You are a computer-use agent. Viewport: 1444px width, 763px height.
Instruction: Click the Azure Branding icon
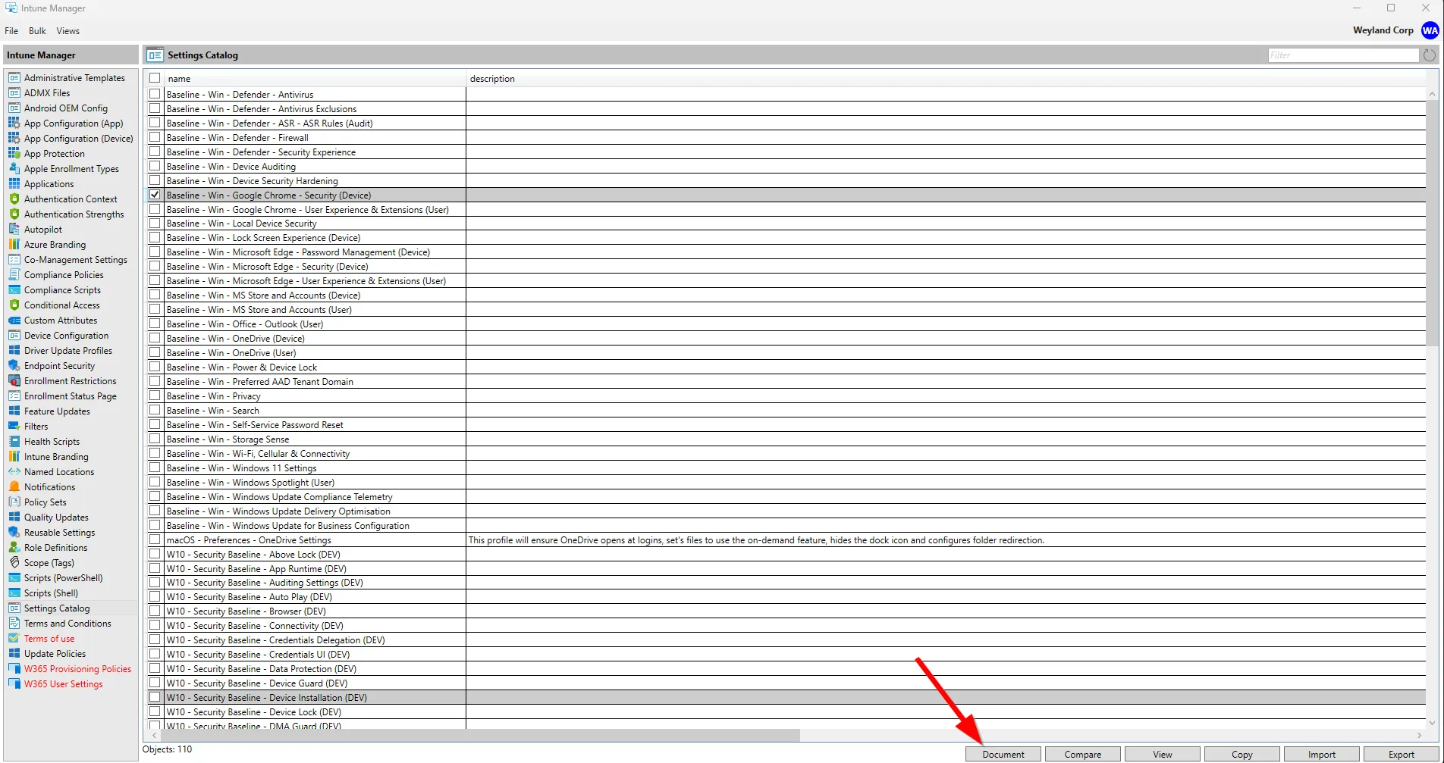[x=14, y=245]
